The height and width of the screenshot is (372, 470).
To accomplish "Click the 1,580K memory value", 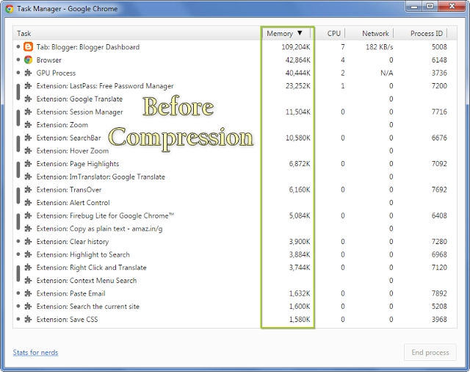I will (300, 319).
